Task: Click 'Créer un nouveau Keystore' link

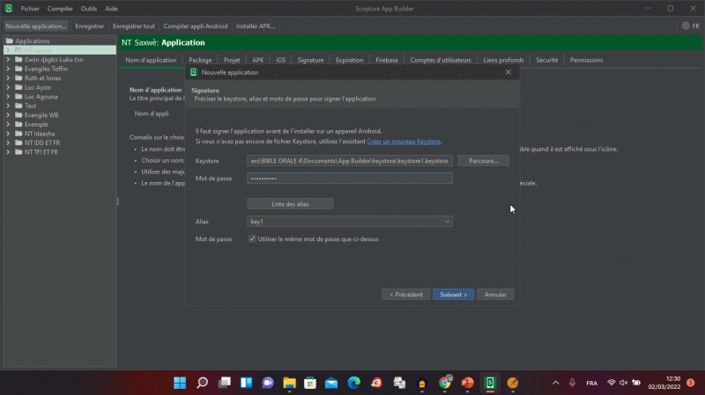Action: [x=404, y=141]
